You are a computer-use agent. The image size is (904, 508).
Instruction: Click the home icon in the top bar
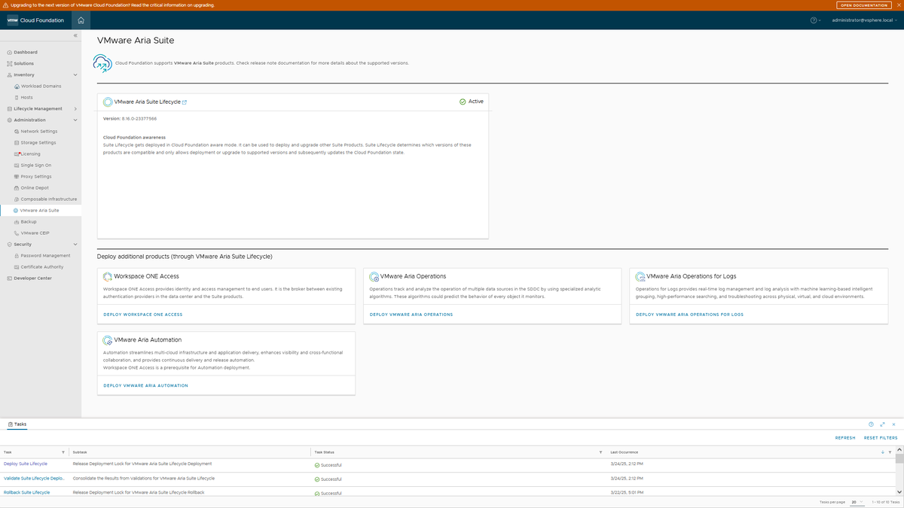[81, 20]
